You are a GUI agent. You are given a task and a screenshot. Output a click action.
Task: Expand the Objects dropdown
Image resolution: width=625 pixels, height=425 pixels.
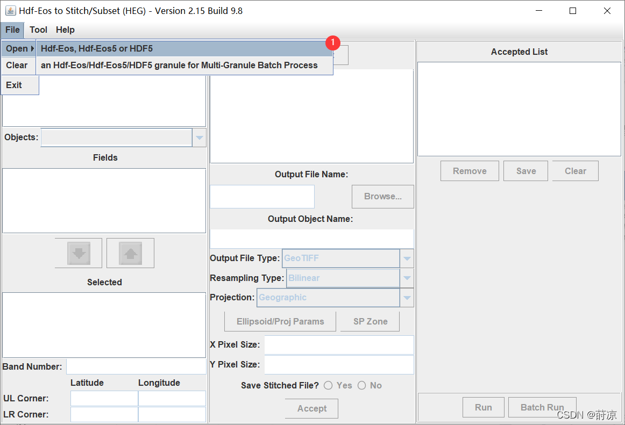(200, 138)
